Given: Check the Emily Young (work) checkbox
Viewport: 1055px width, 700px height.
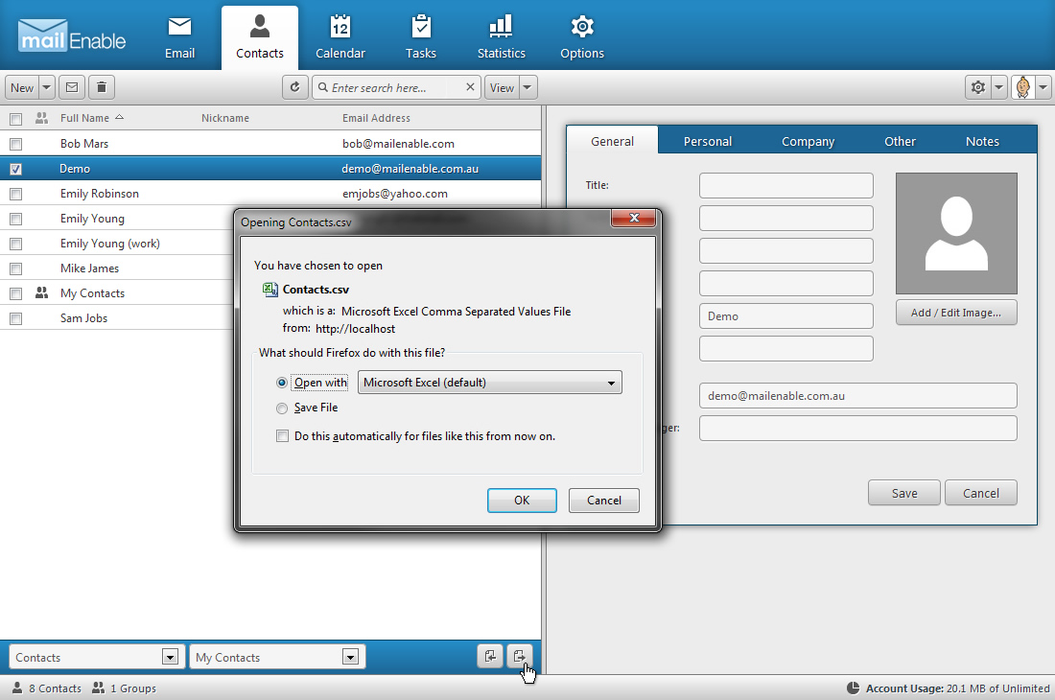Looking at the screenshot, I should pos(16,244).
